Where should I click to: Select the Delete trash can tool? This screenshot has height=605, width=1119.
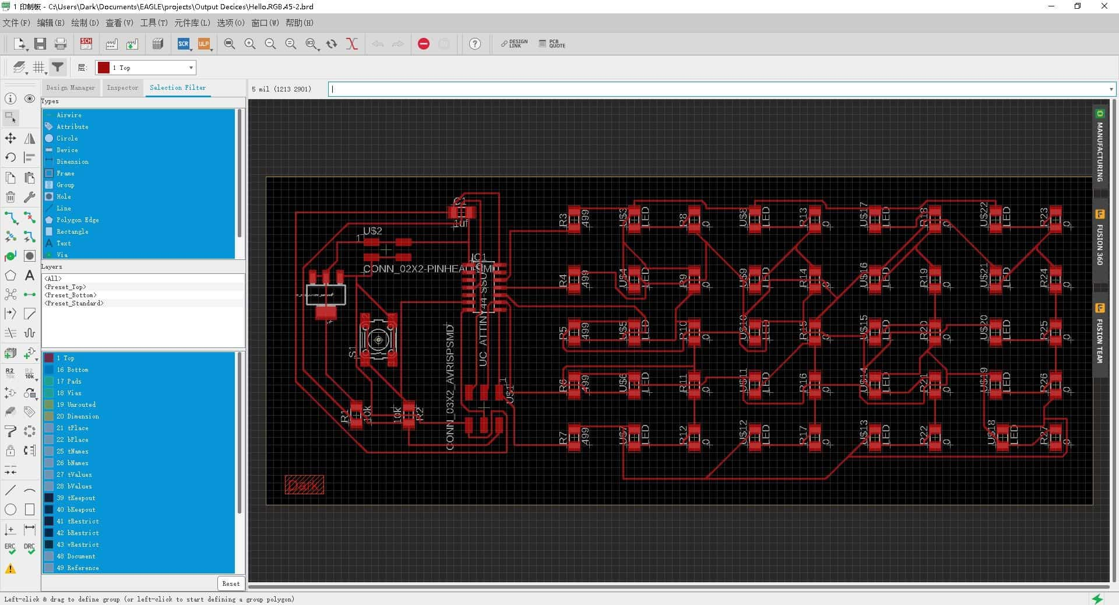[10, 197]
